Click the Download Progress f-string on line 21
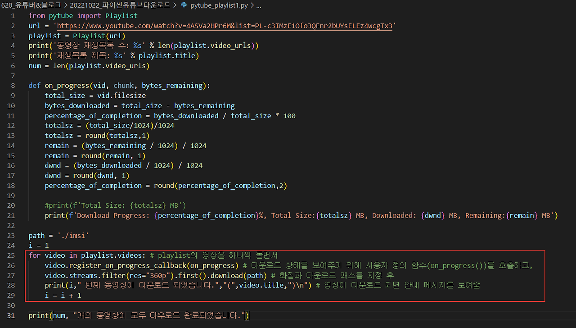Screen dimensions: 576x328 (314, 215)
